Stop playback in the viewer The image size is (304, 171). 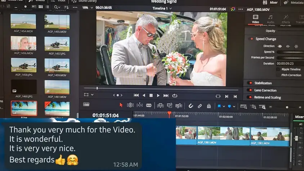coord(151,95)
